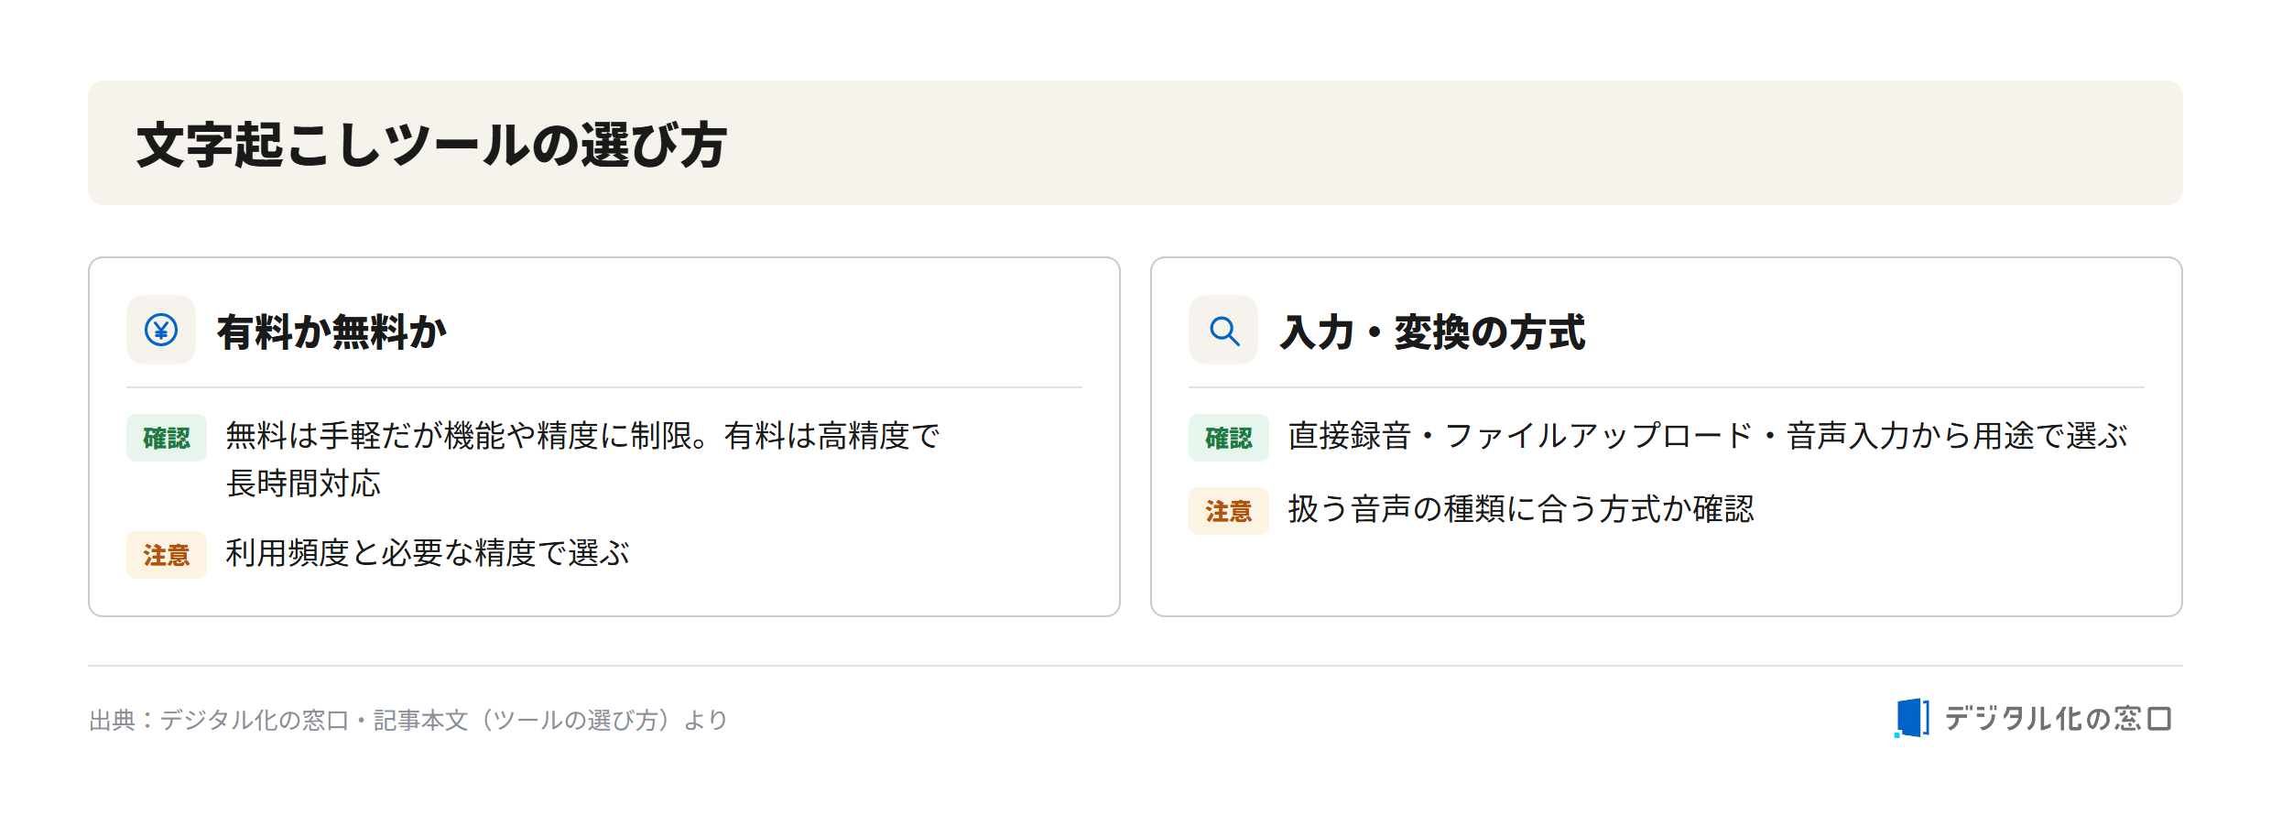Click empty area of the right card

point(1923,568)
